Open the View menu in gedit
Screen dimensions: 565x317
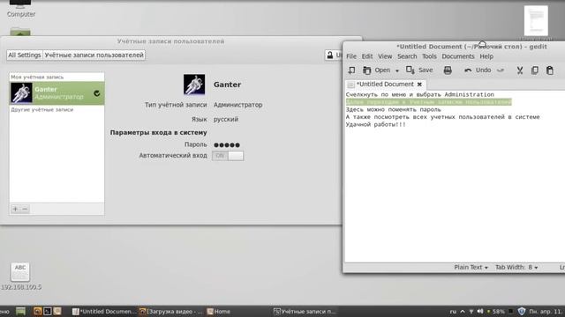coord(385,56)
